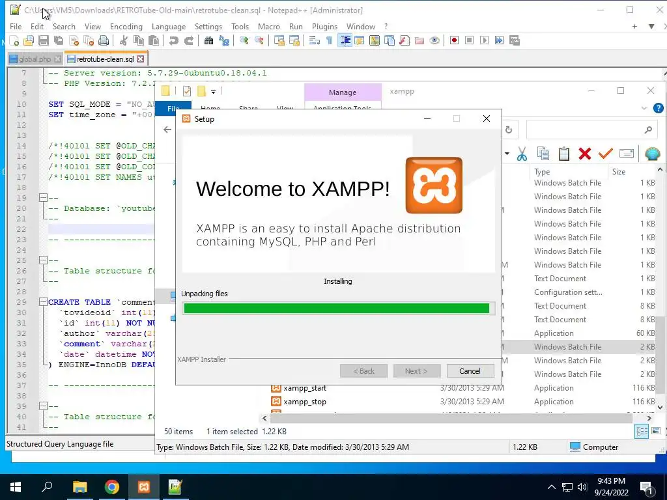Toggle the indent guide toolbar button

[x=345, y=40]
